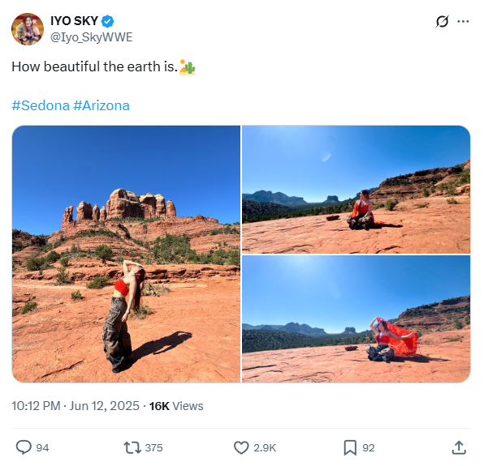Open the top-right seated photo
Screen dimensions: 484x466
click(356, 190)
